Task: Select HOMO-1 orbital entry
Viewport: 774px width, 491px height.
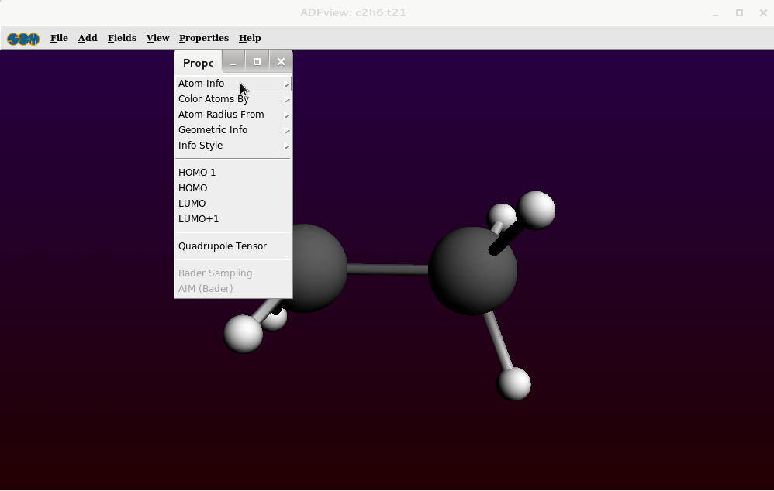Action: (197, 173)
